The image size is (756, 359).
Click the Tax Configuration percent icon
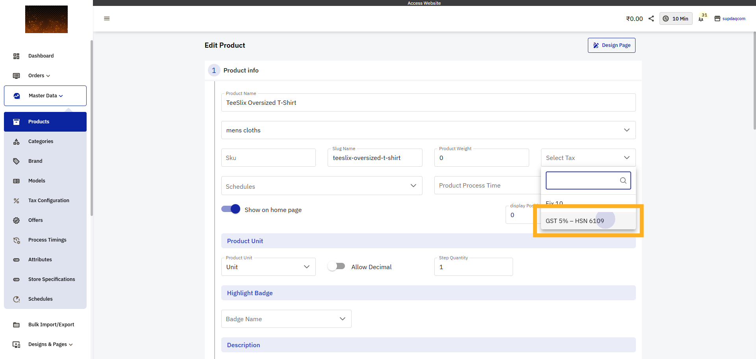tap(16, 201)
